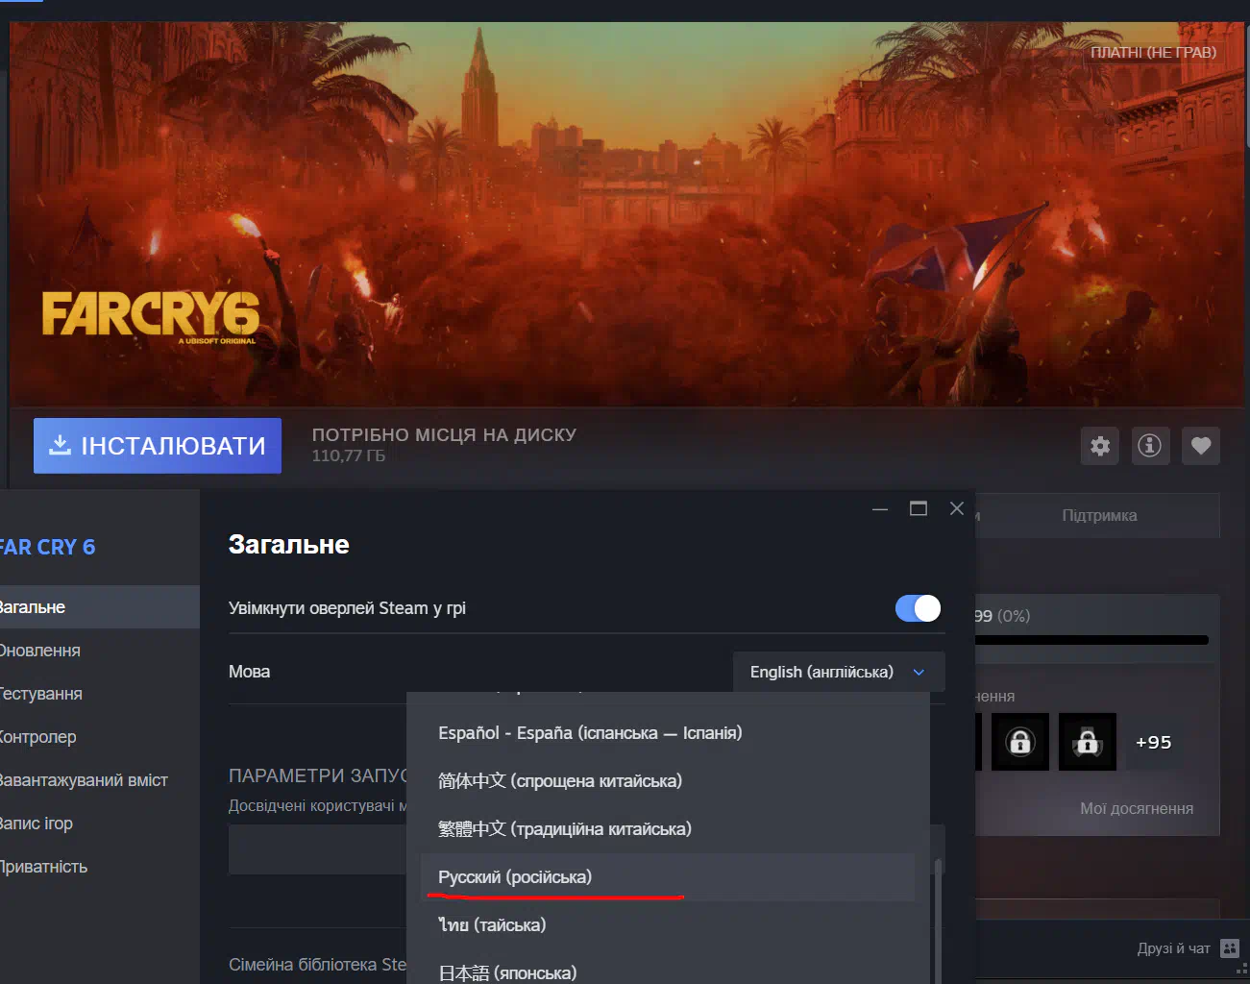Click friends chat icon at bottom right
Screen dimensions: 1250x984
pos(1230,948)
